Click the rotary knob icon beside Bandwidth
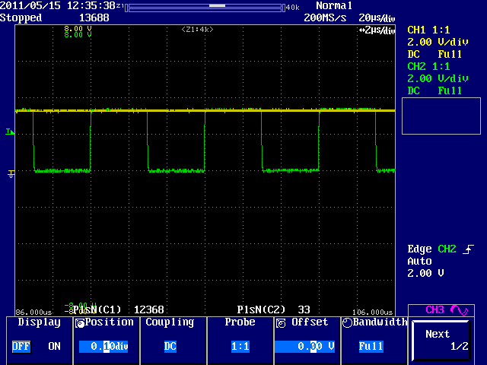Image resolution: width=487 pixels, height=365 pixels. 347,322
